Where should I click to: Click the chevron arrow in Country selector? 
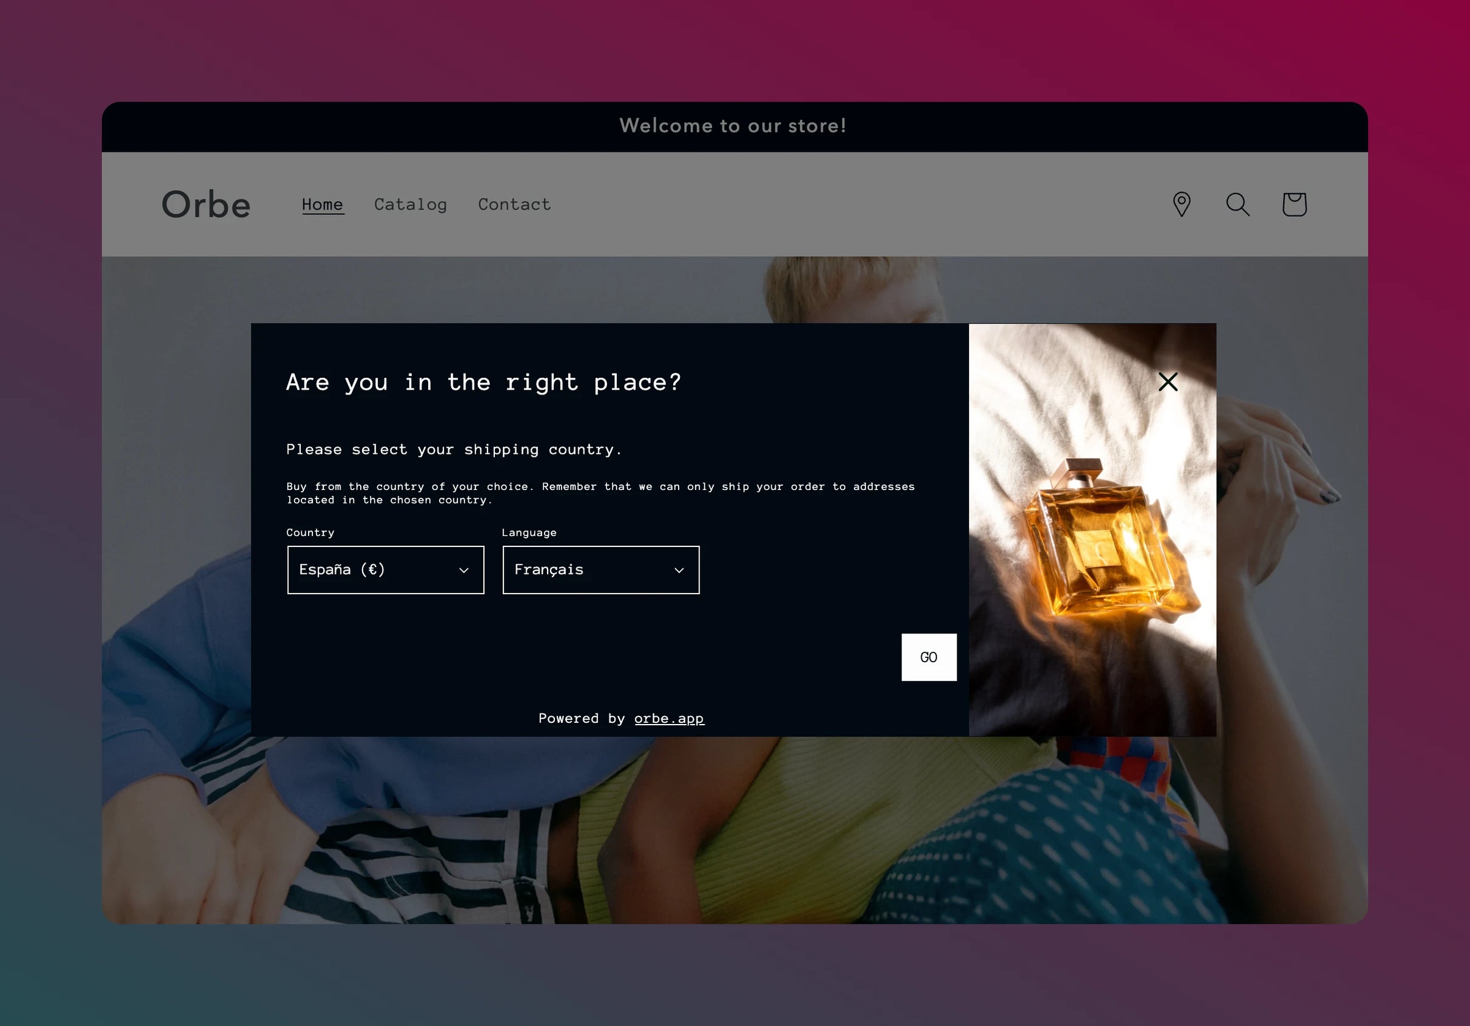point(464,571)
